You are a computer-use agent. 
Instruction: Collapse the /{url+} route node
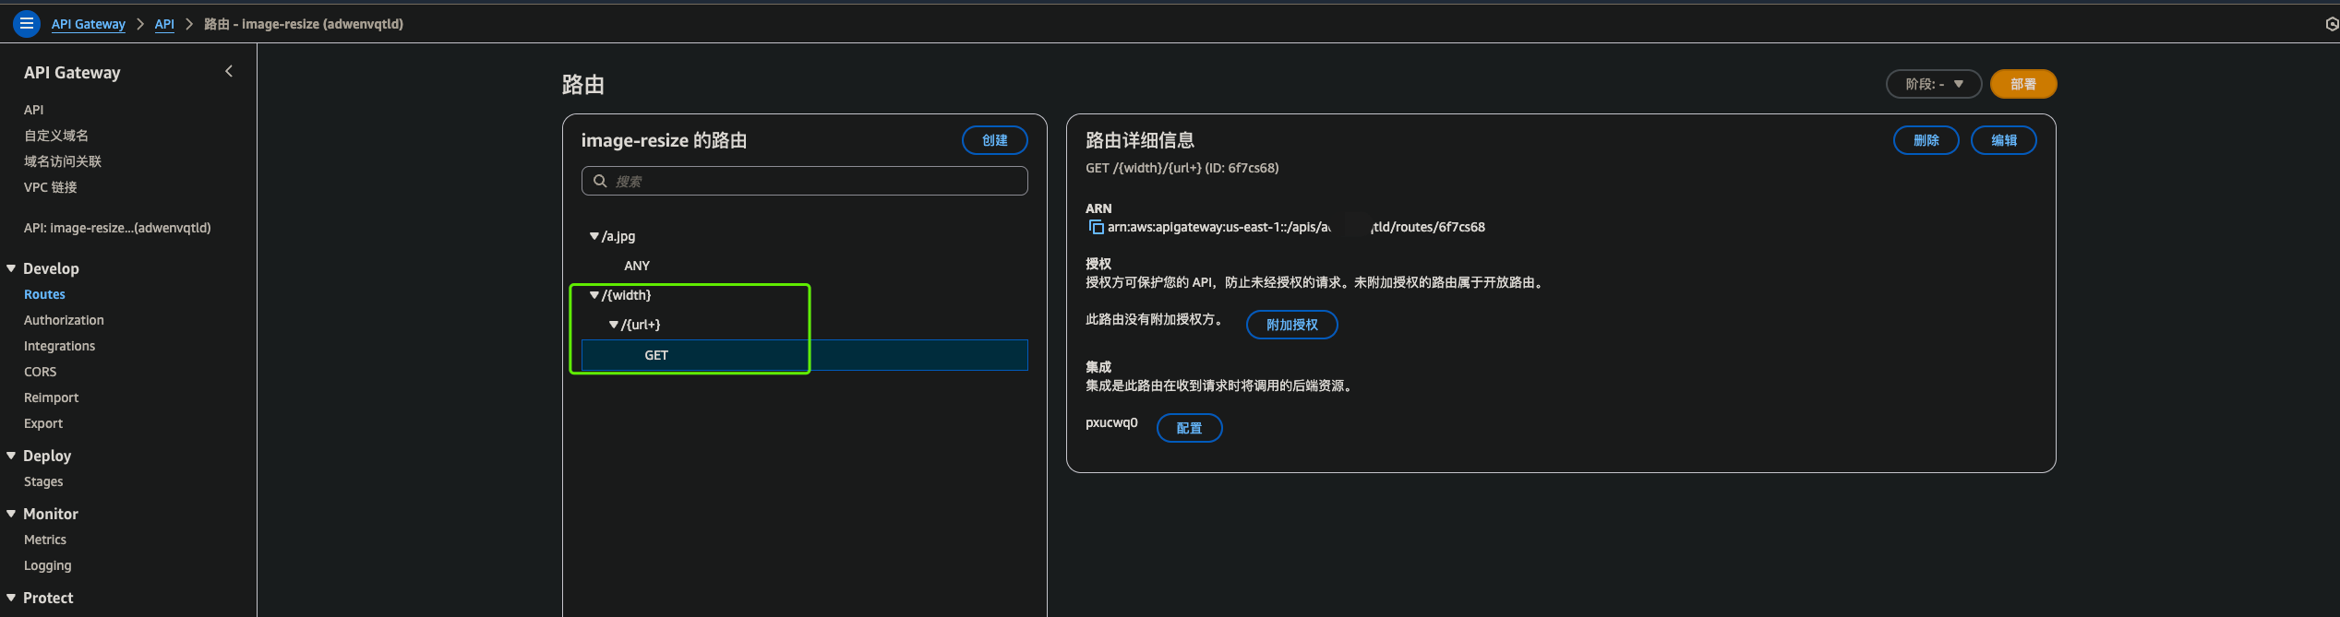(x=613, y=325)
